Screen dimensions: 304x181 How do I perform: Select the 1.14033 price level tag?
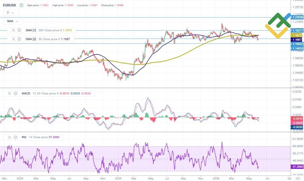pyautogui.click(x=297, y=48)
